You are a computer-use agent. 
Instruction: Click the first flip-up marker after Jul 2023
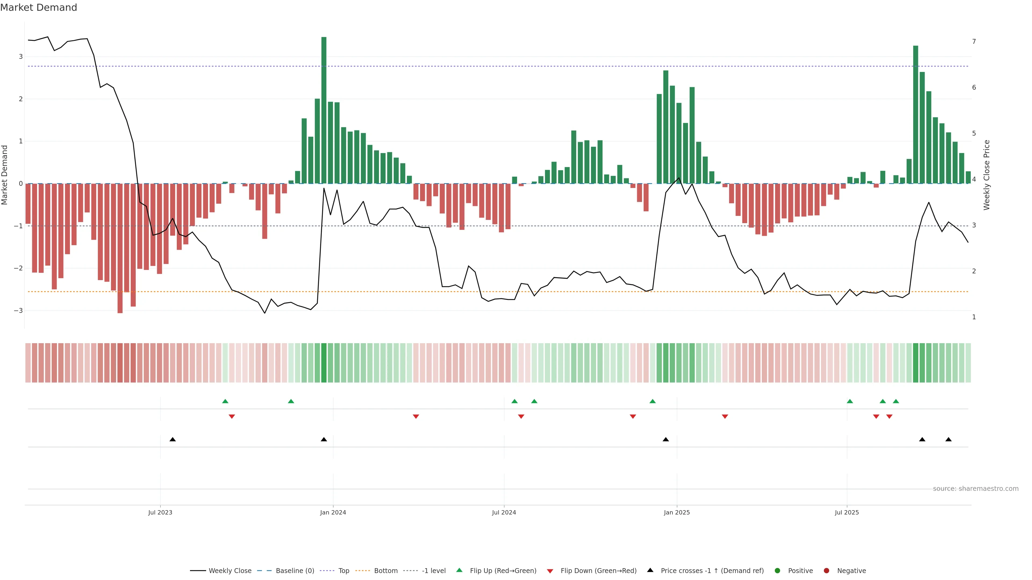pos(225,401)
